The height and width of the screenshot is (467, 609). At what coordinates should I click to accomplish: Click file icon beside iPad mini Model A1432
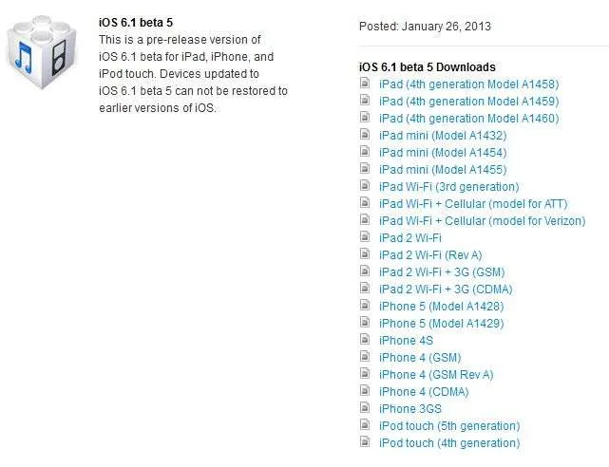tap(365, 134)
